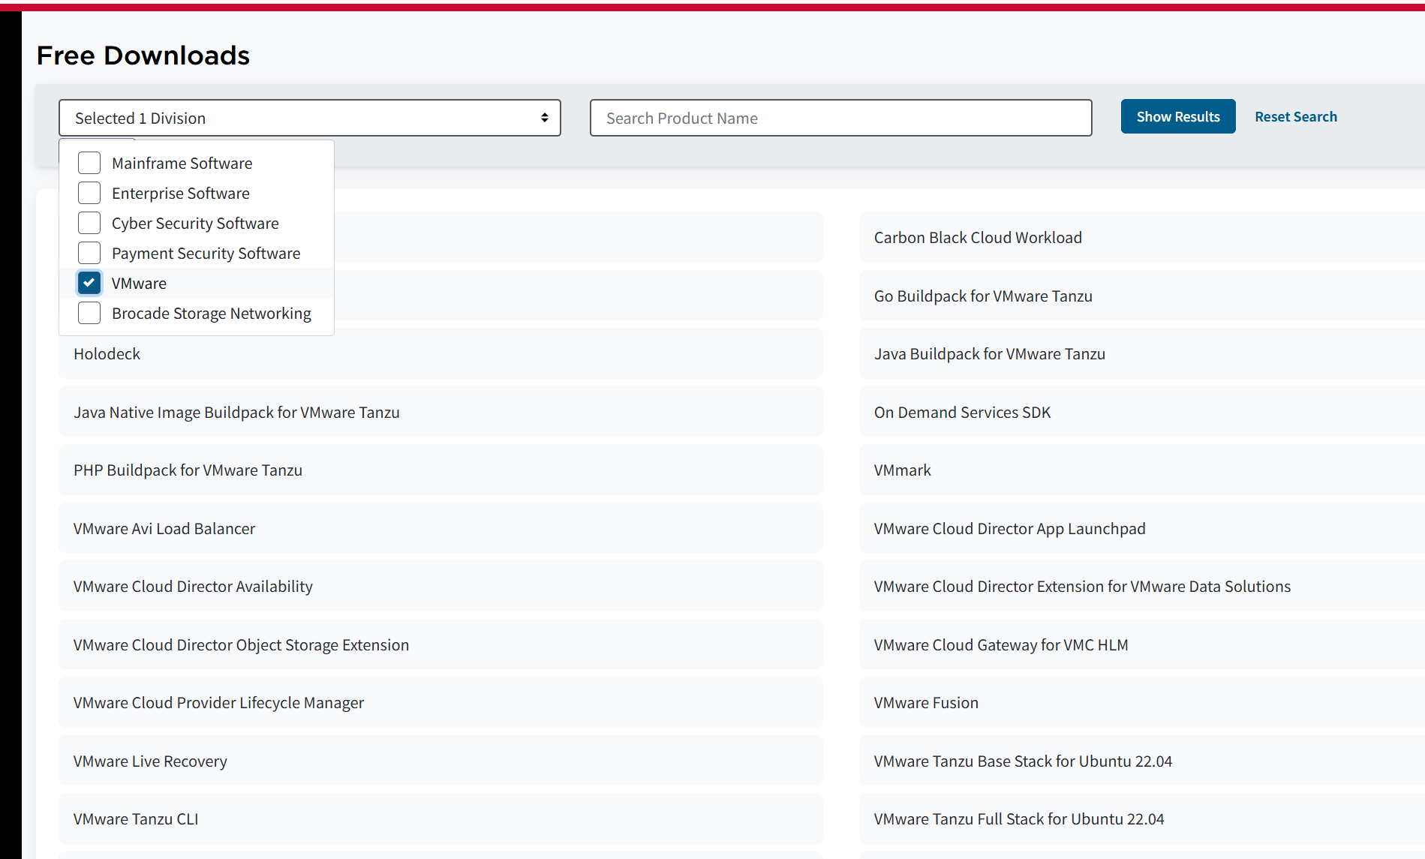Open Java Native Image Buildpack for VMware Tanzu
1425x859 pixels.
441,412
